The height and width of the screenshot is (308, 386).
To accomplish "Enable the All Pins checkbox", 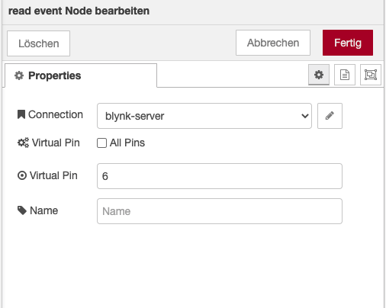I will coord(101,143).
